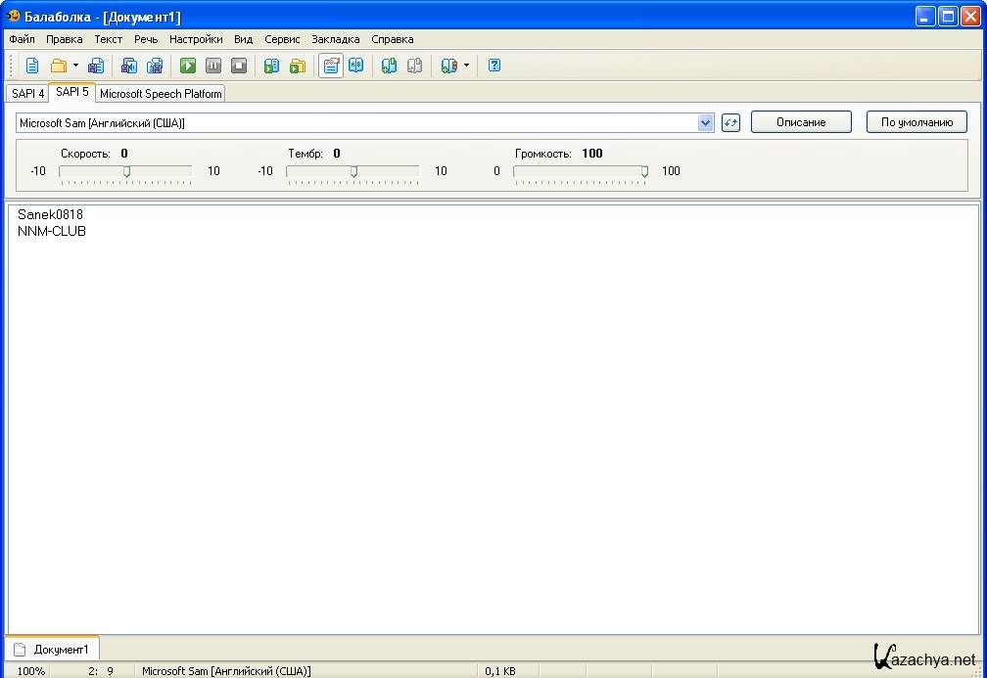Screen dimensions: 987x678
Task: Create a new document from the toolbar
Action: (x=32, y=66)
